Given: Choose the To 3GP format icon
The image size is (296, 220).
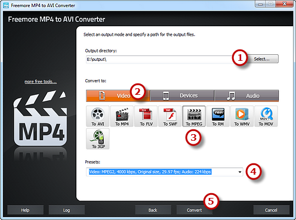Looking at the screenshot, I should coord(98,139).
